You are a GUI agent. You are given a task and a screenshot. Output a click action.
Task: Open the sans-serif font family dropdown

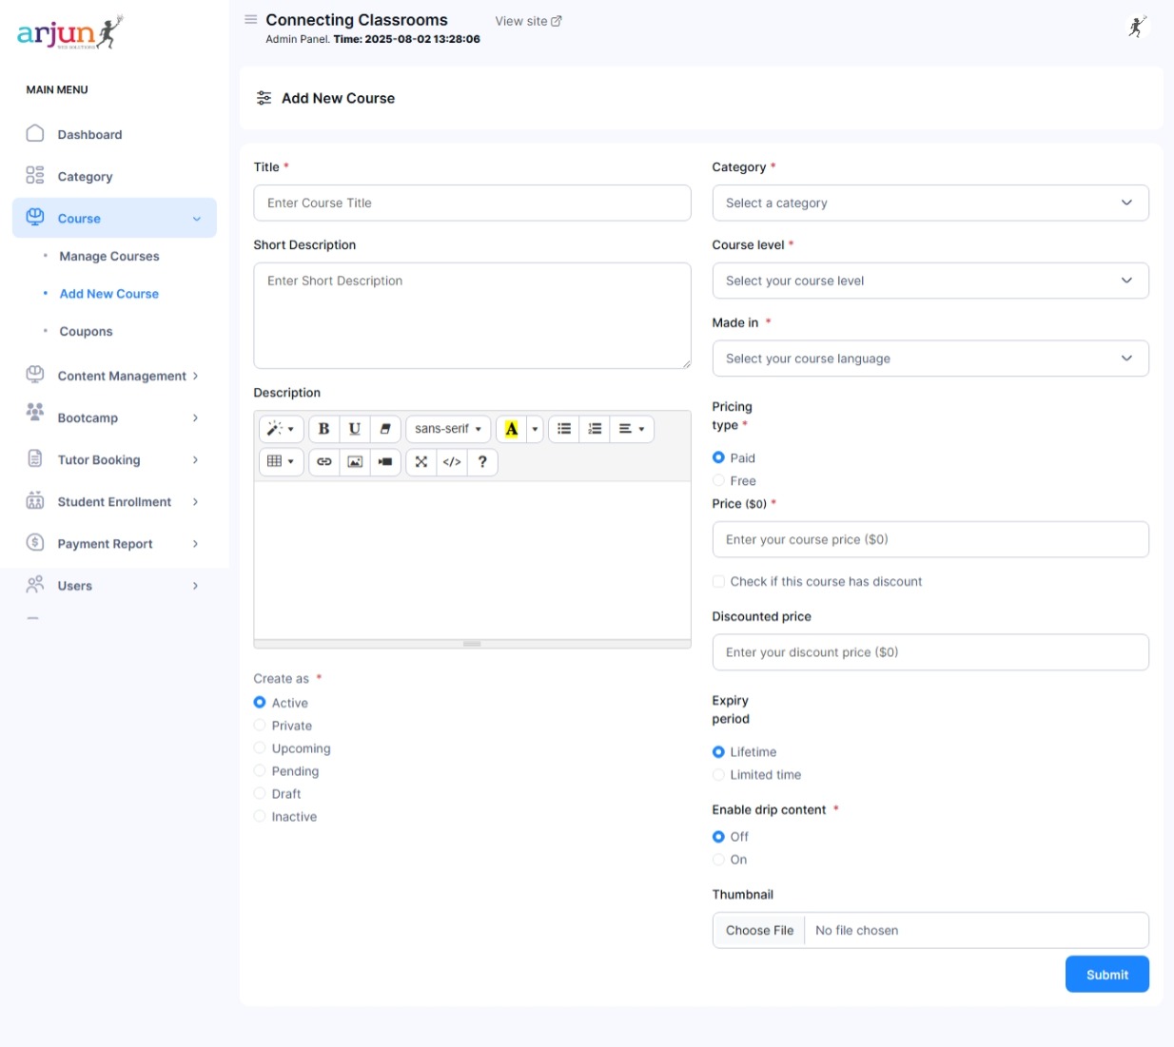click(x=448, y=429)
